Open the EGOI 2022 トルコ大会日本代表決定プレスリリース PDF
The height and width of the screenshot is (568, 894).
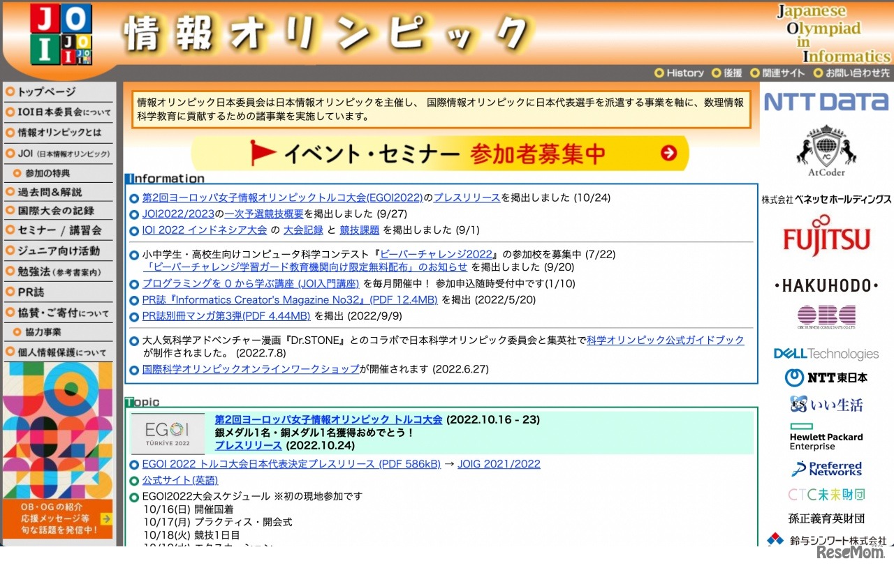pos(291,464)
